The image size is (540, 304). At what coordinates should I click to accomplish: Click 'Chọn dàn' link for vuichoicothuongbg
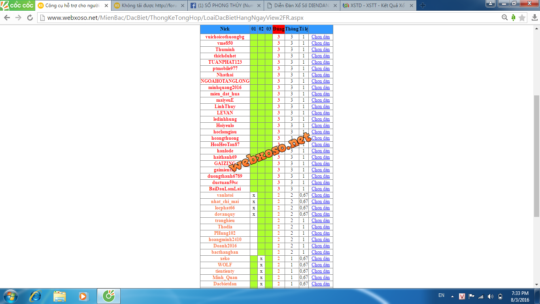click(x=321, y=37)
